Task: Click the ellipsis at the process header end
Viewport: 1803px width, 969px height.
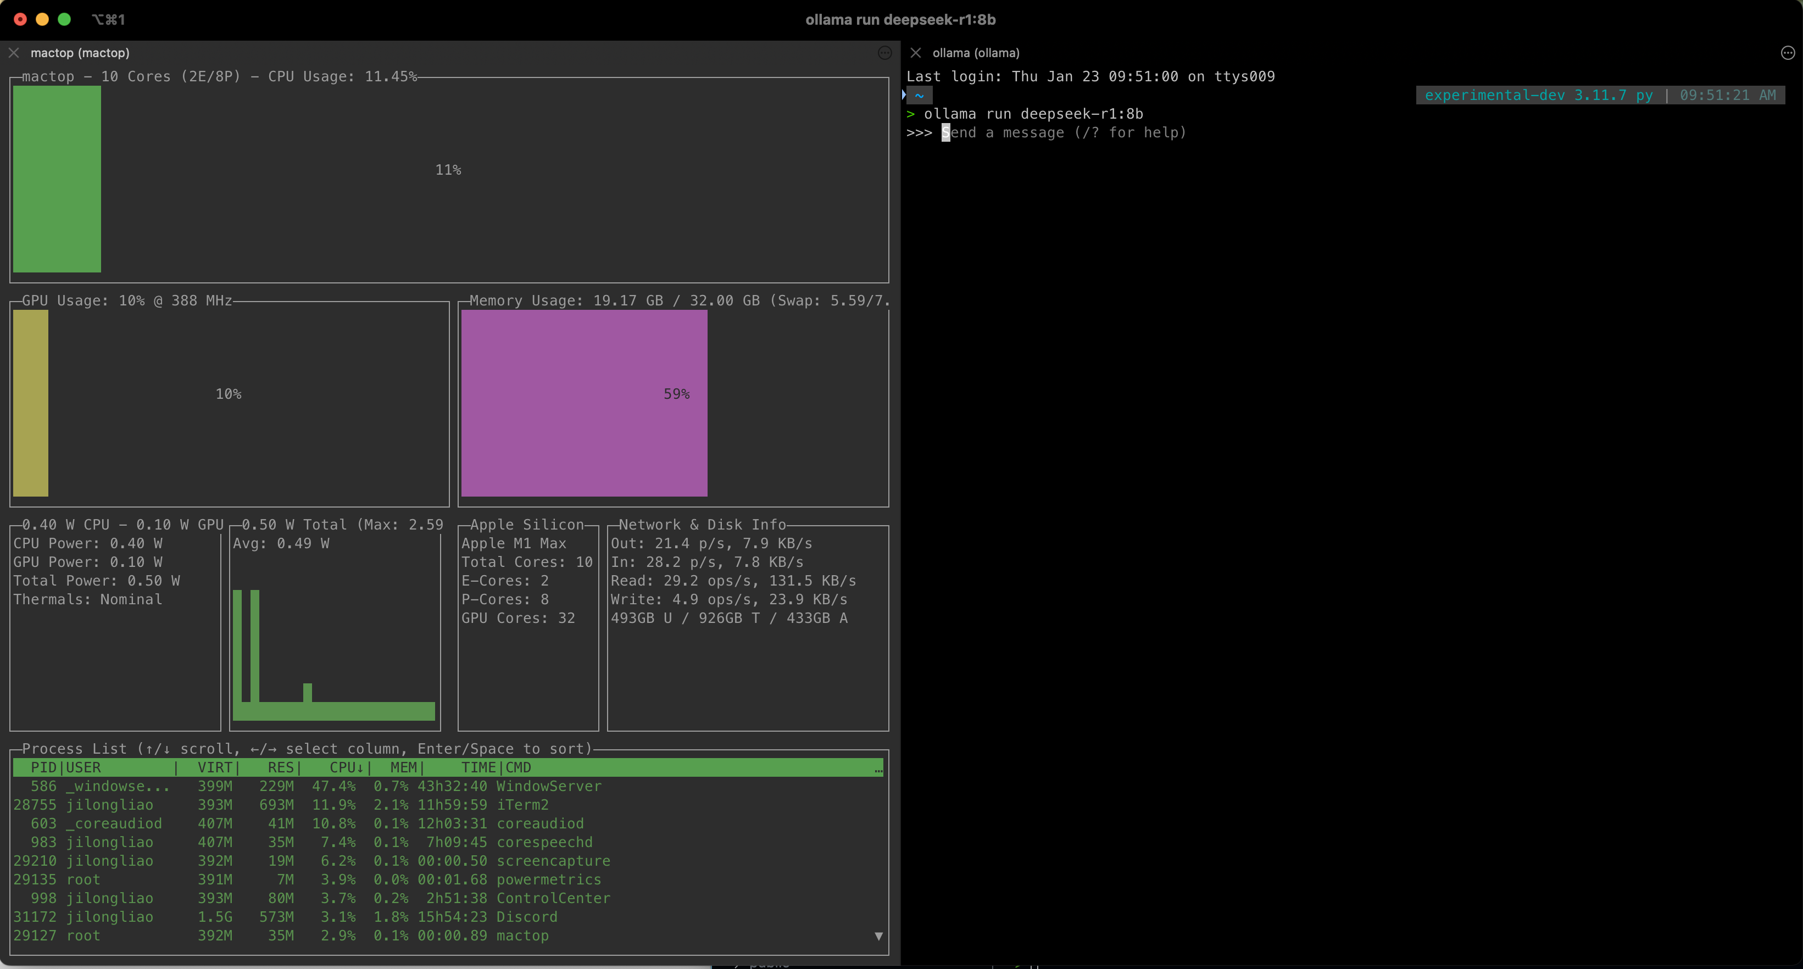Action: coord(878,770)
